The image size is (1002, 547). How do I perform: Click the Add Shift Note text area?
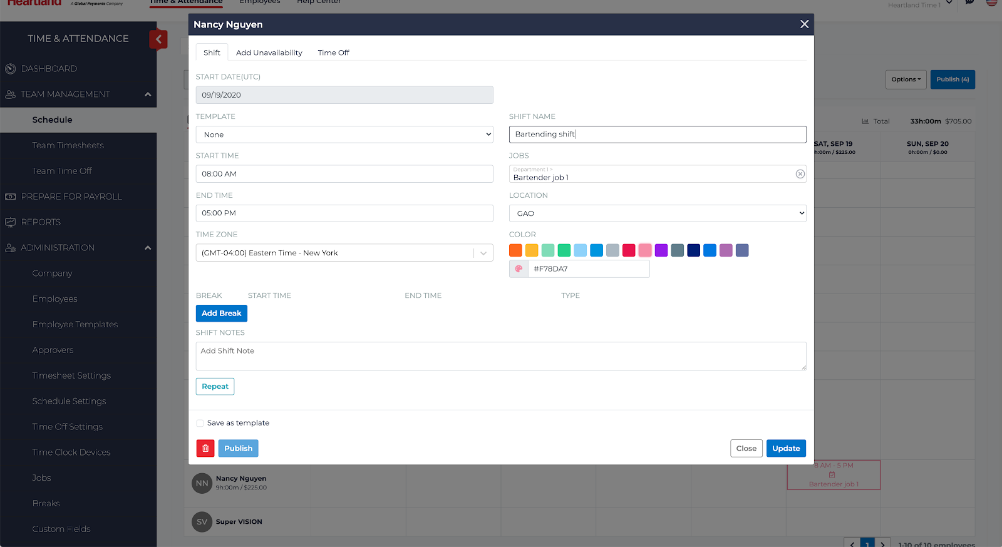pos(500,355)
